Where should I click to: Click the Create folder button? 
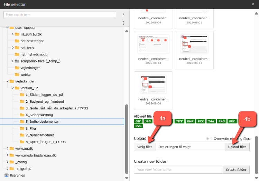(x=237, y=170)
